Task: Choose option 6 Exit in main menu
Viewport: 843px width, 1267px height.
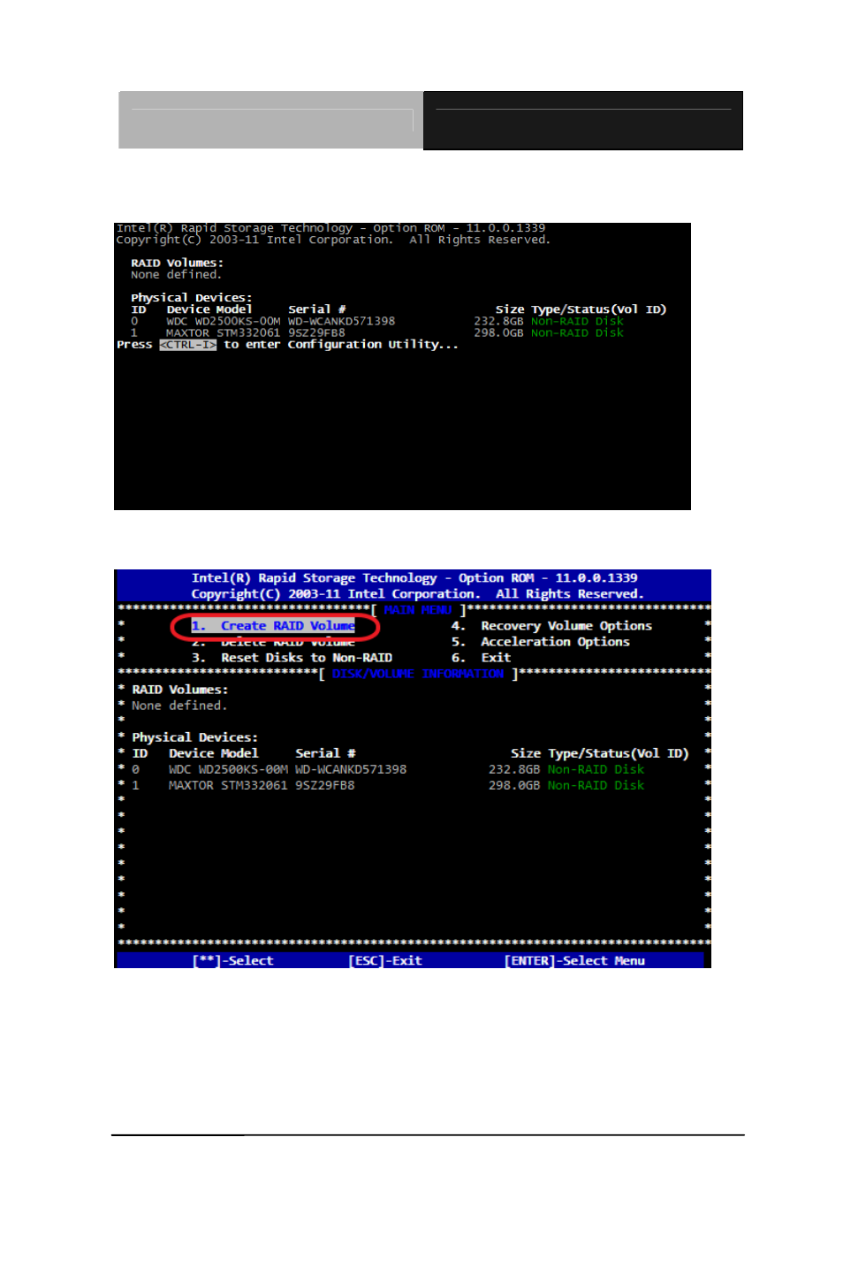Action: (481, 658)
